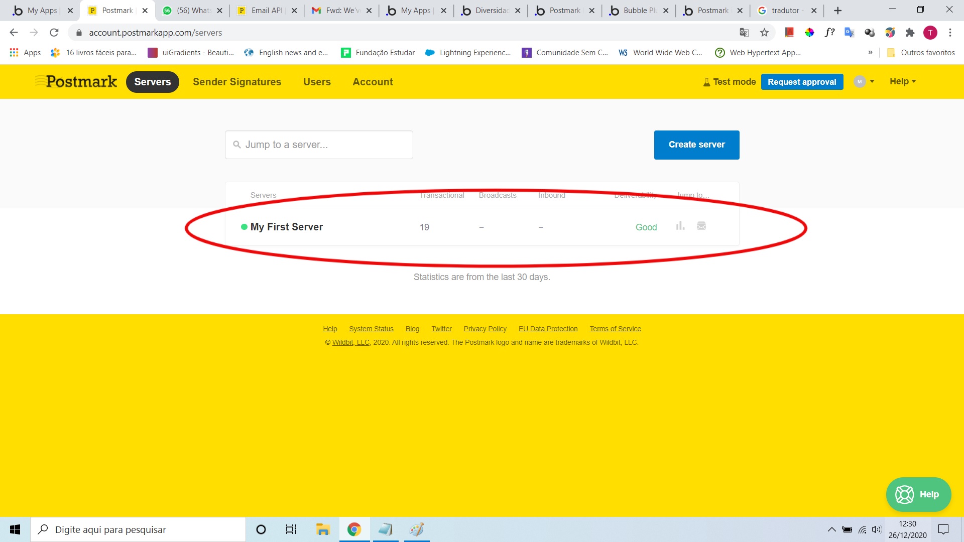Open My First Server
The image size is (964, 542).
pos(286,227)
